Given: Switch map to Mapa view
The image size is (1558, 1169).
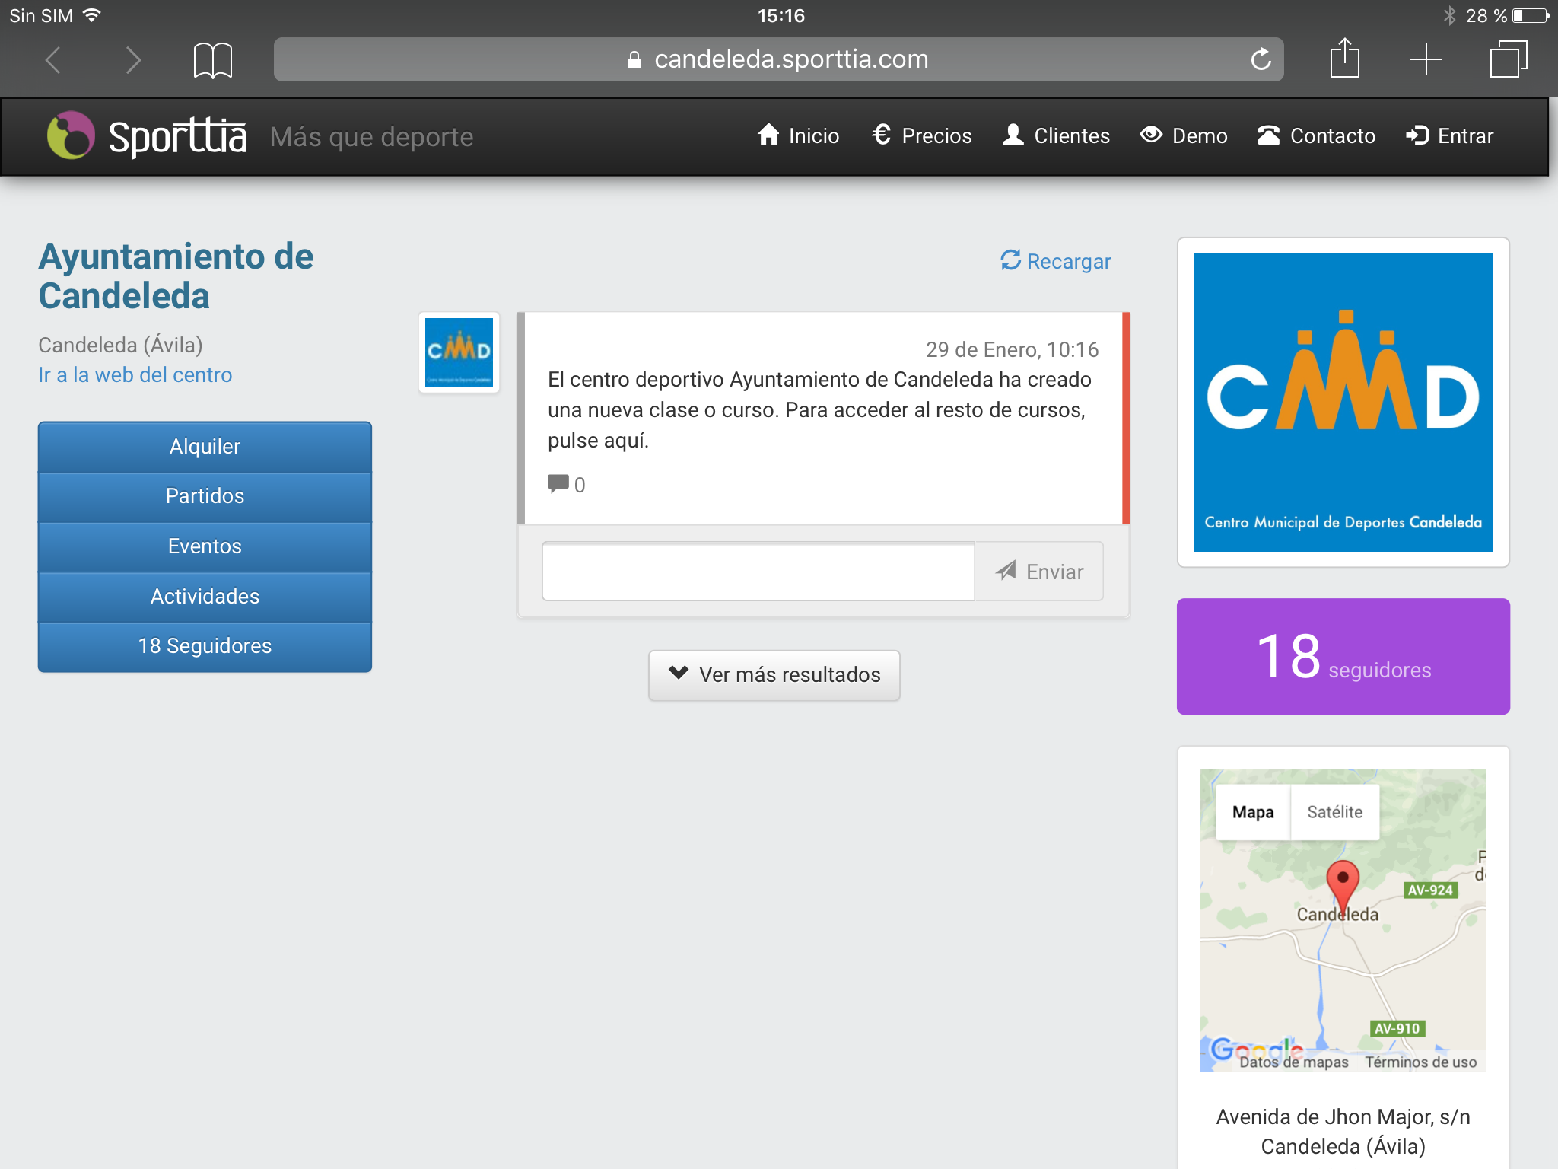Looking at the screenshot, I should pyautogui.click(x=1252, y=812).
